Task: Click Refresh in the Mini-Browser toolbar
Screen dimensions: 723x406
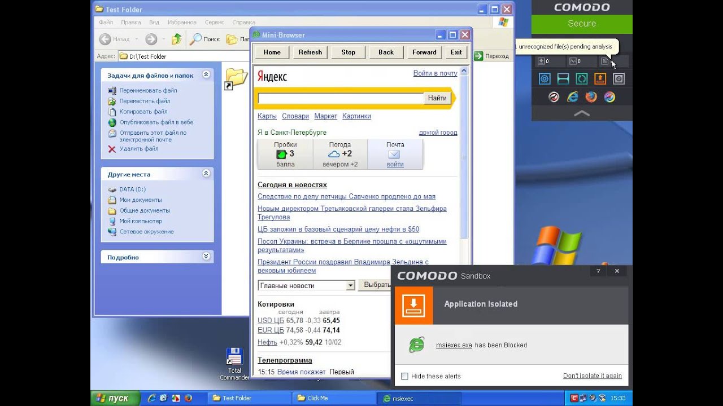Action: (x=310, y=52)
